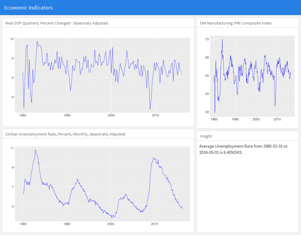Select the 2010 label on unemployment chart

[154, 224]
